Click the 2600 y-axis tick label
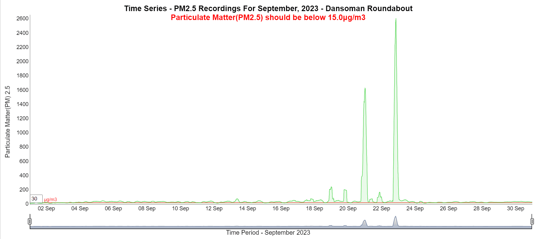537x239 pixels. [22, 19]
